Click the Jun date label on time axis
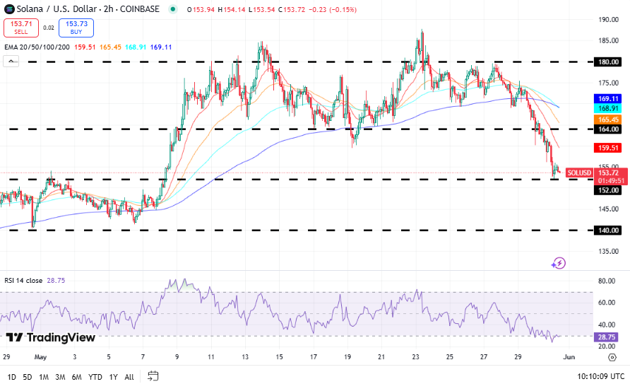Image resolution: width=630 pixels, height=384 pixels. pyautogui.click(x=569, y=356)
